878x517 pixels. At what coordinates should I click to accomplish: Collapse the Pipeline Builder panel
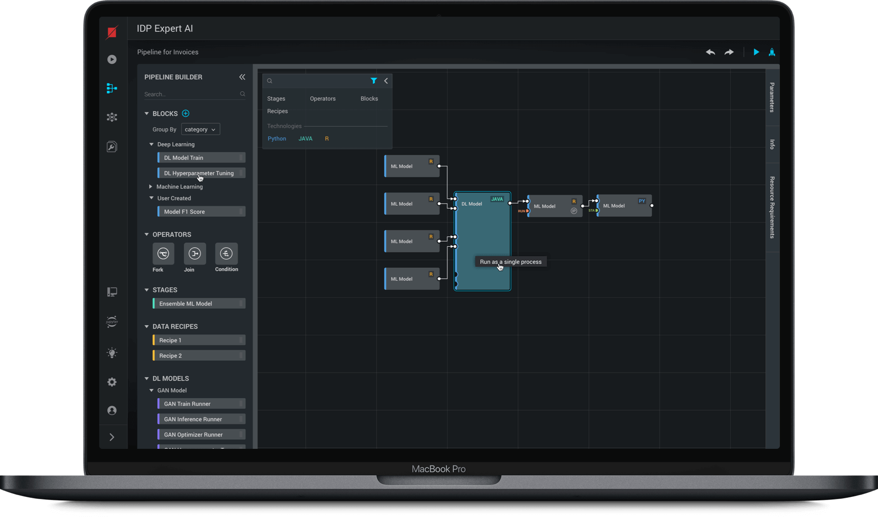click(242, 77)
